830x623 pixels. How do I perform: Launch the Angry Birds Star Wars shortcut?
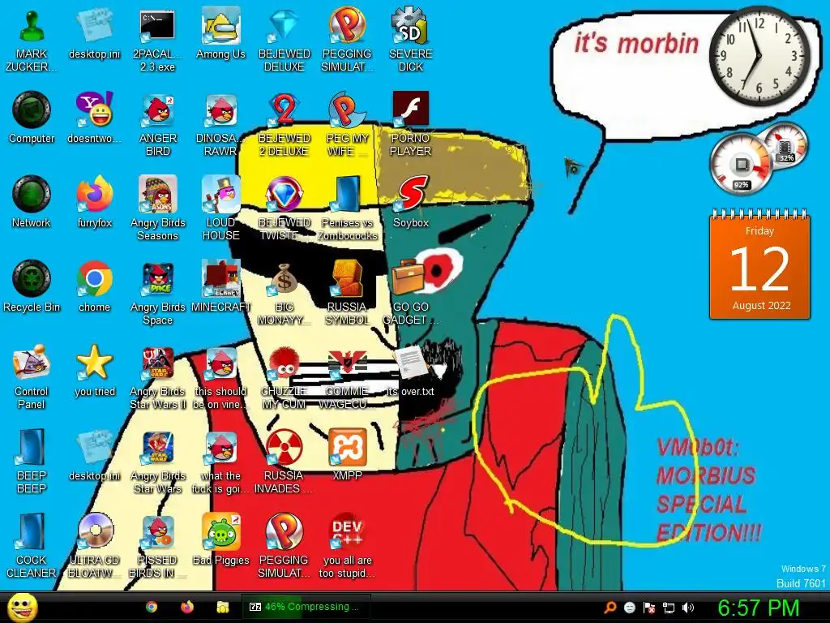tap(158, 462)
